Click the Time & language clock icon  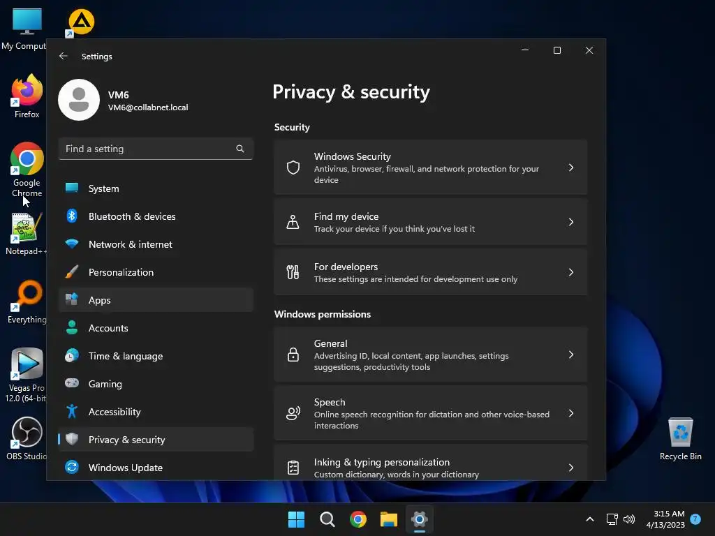tap(72, 355)
